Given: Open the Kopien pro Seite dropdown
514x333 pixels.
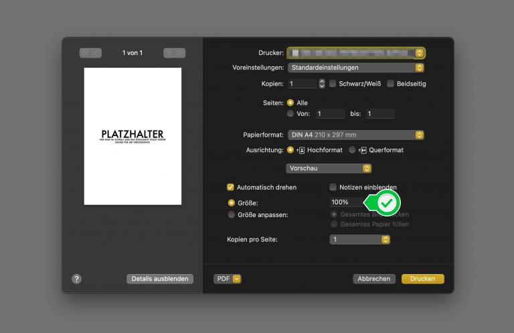Looking at the screenshot, I should pos(359,239).
